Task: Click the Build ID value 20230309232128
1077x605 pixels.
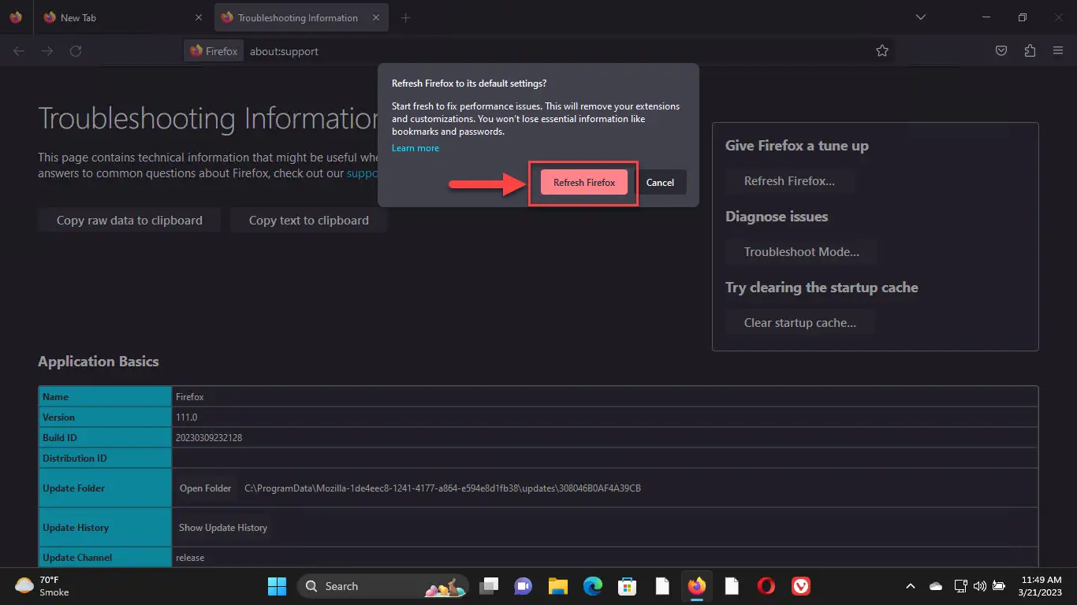Action: point(209,438)
